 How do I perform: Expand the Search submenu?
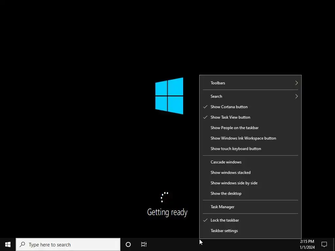pyautogui.click(x=250, y=96)
